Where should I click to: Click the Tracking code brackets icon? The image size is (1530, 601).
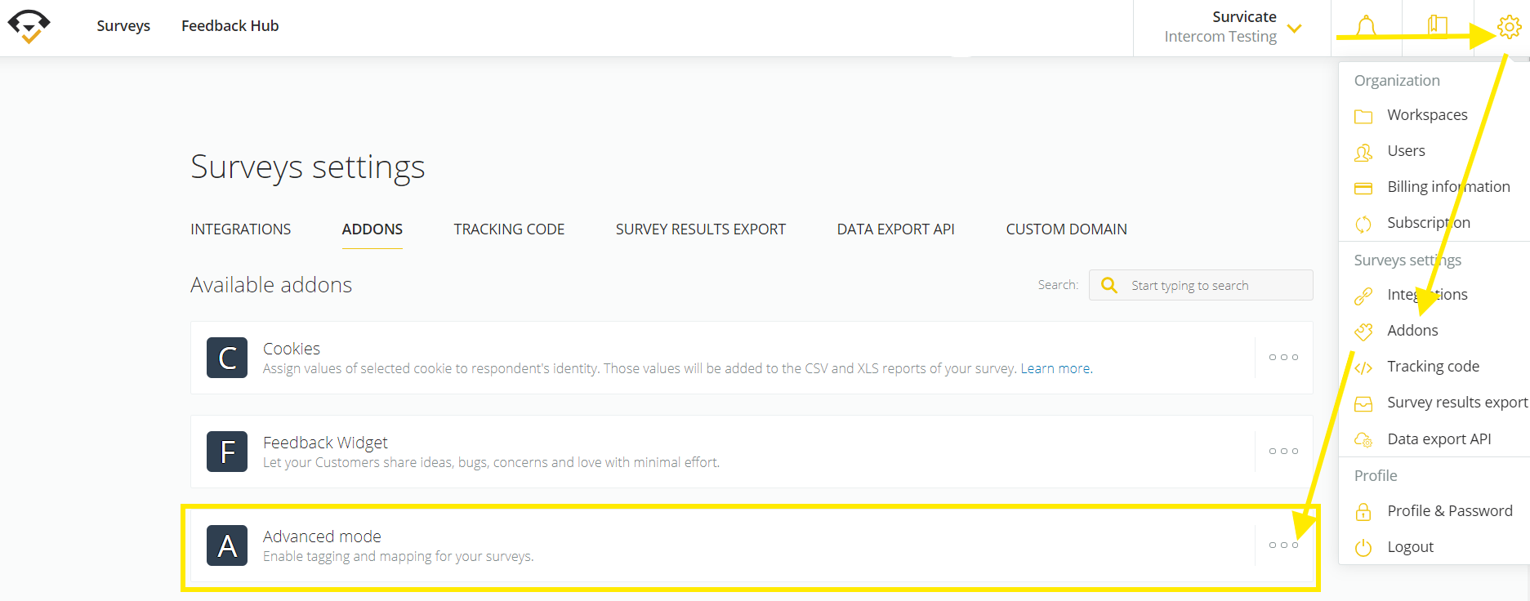pos(1363,367)
